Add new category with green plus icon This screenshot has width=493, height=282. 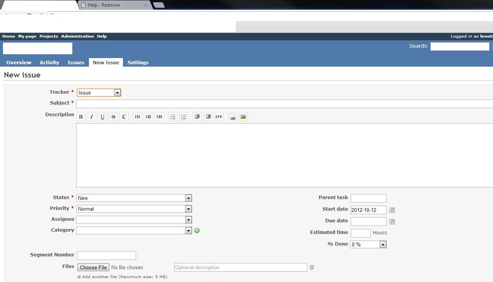[x=197, y=230]
